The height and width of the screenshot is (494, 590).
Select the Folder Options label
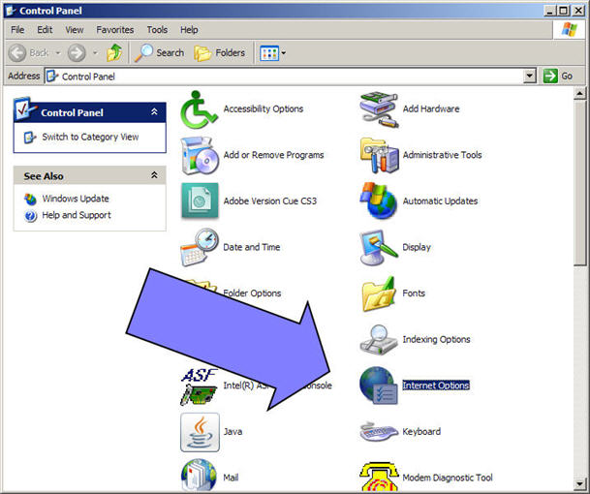[252, 293]
